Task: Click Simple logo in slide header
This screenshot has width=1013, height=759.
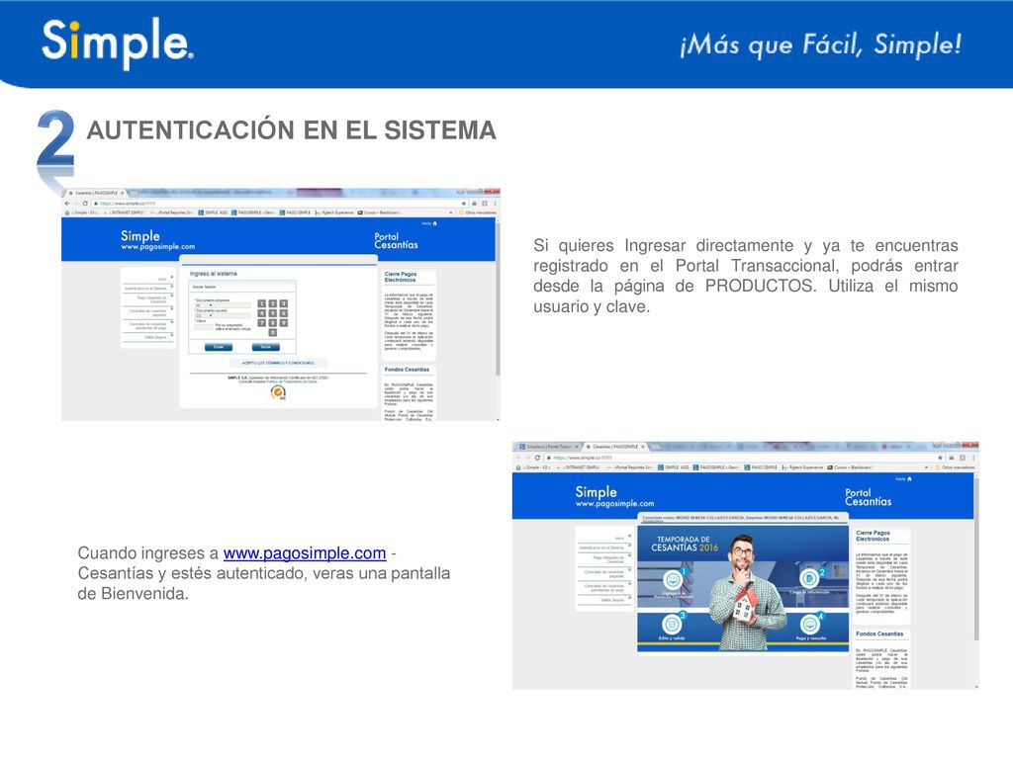Action: point(118,42)
